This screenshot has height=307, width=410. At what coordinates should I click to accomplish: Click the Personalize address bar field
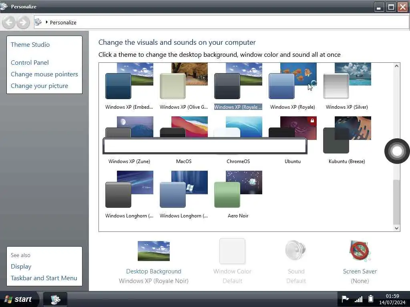pos(221,22)
